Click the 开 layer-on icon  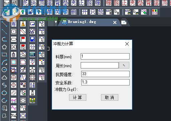click(85, 12)
